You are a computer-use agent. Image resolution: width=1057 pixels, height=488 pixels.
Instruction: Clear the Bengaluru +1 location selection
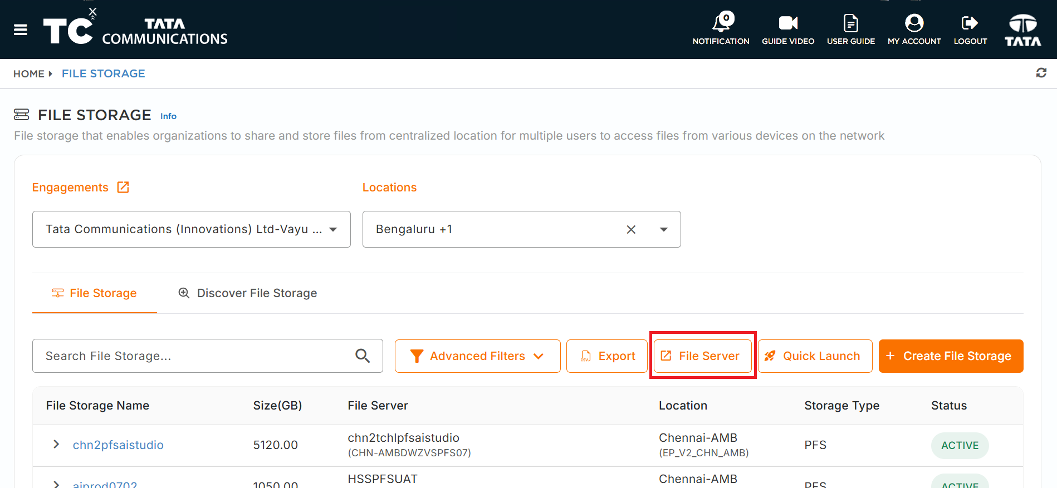point(631,229)
